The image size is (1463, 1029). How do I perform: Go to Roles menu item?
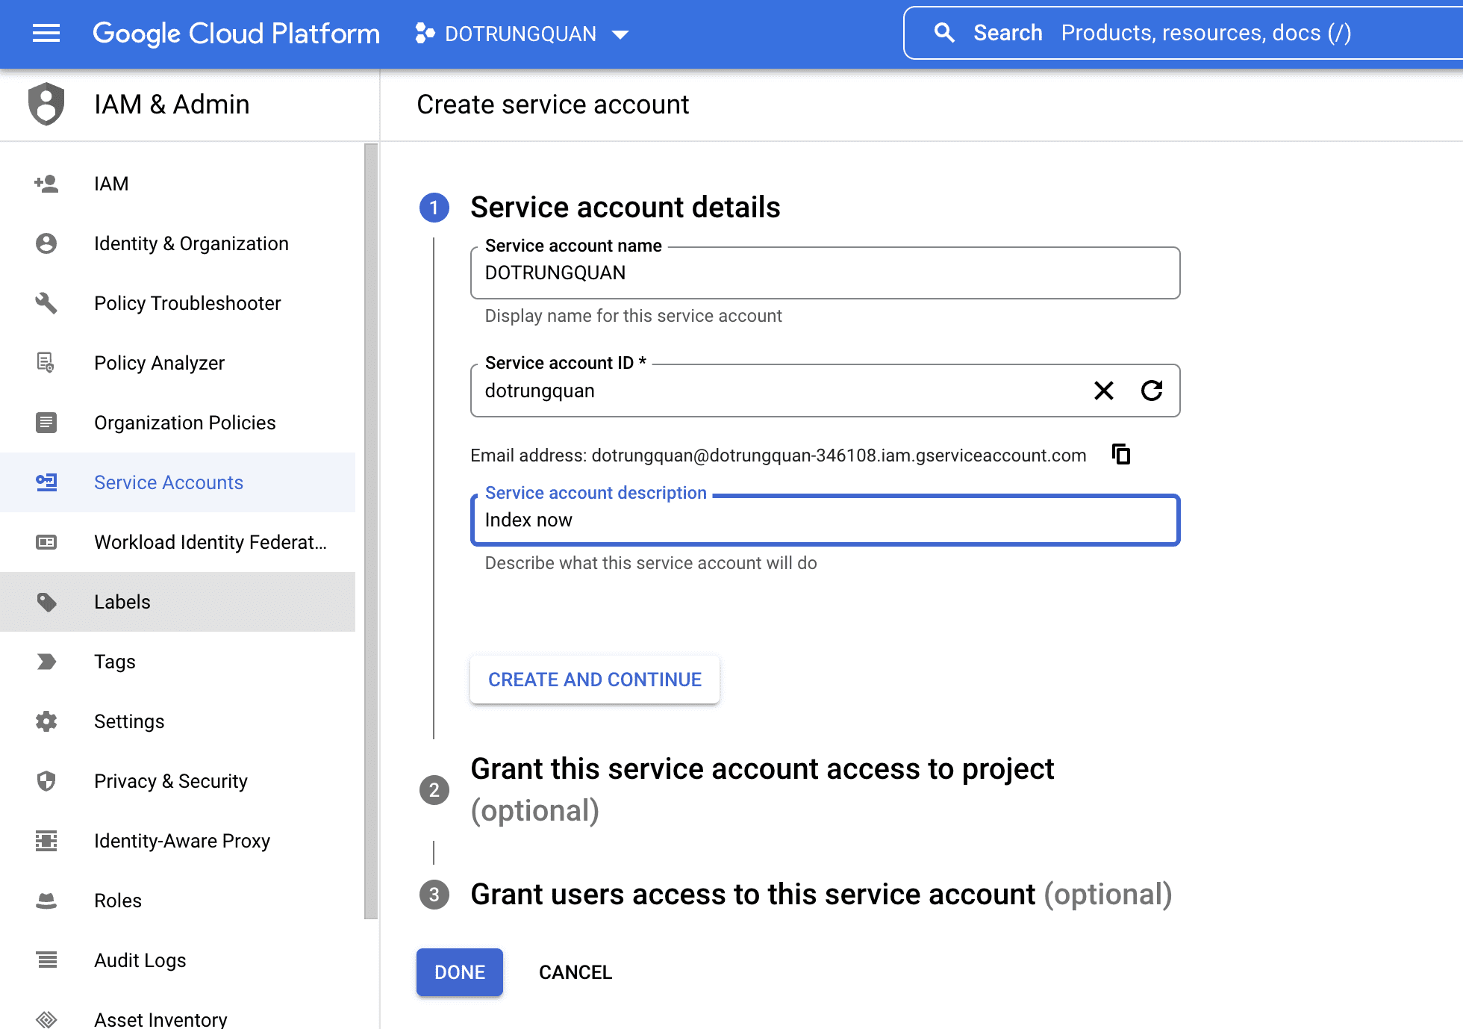coord(118,901)
